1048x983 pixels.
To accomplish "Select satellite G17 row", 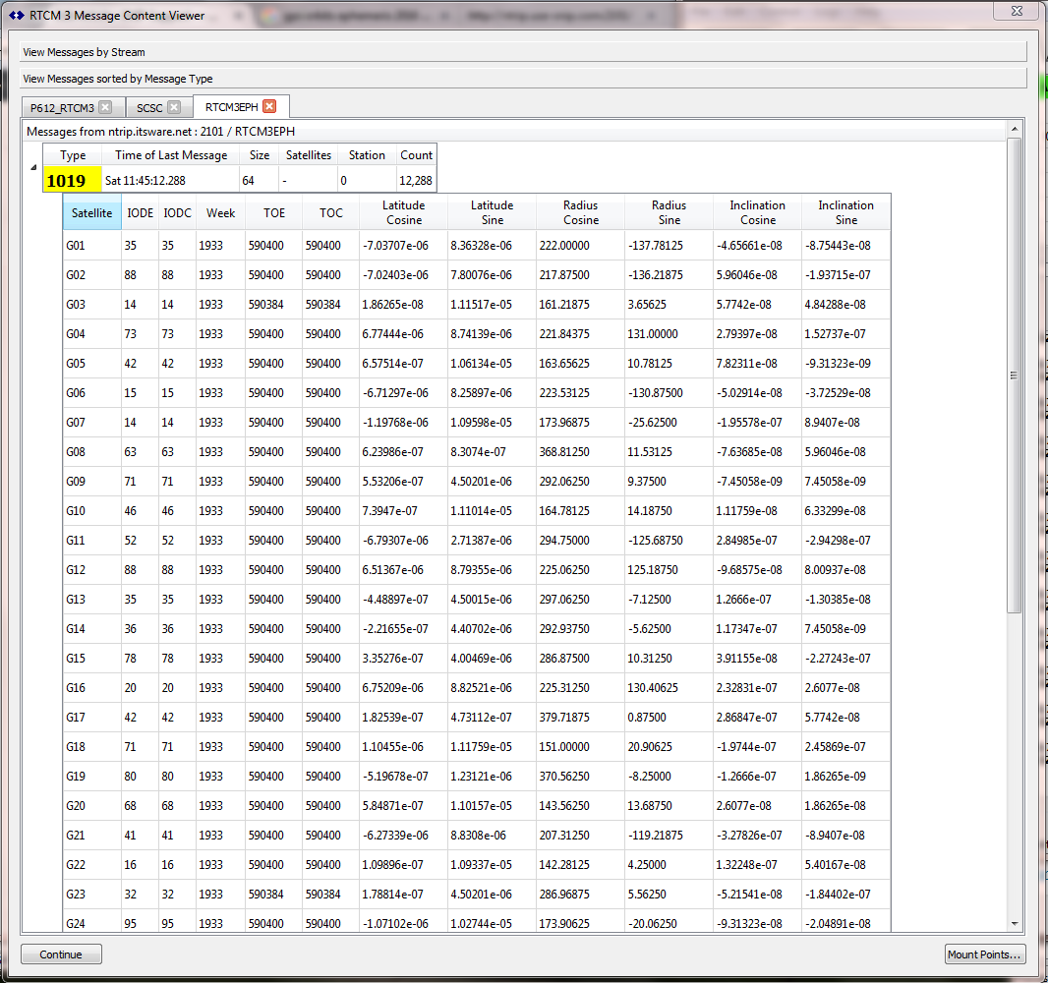I will [x=477, y=717].
